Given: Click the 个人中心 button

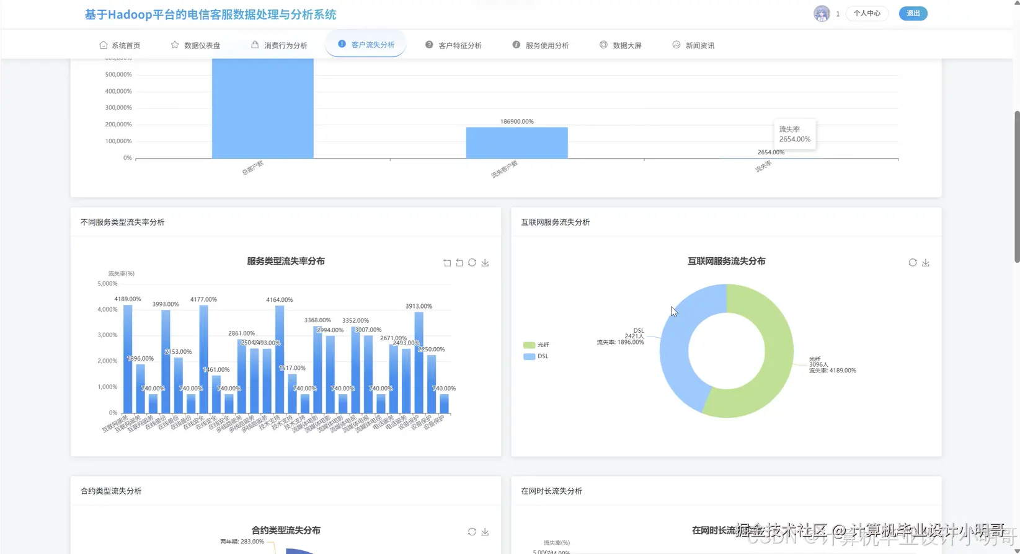Looking at the screenshot, I should (x=867, y=13).
